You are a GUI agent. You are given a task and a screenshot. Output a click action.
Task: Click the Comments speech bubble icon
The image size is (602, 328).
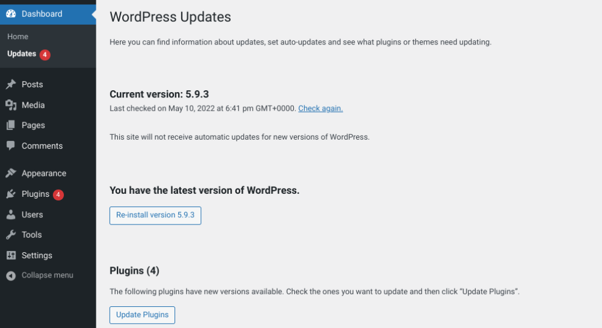pyautogui.click(x=11, y=146)
